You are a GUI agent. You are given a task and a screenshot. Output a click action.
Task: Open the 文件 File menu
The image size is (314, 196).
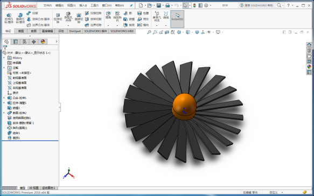click(47, 5)
